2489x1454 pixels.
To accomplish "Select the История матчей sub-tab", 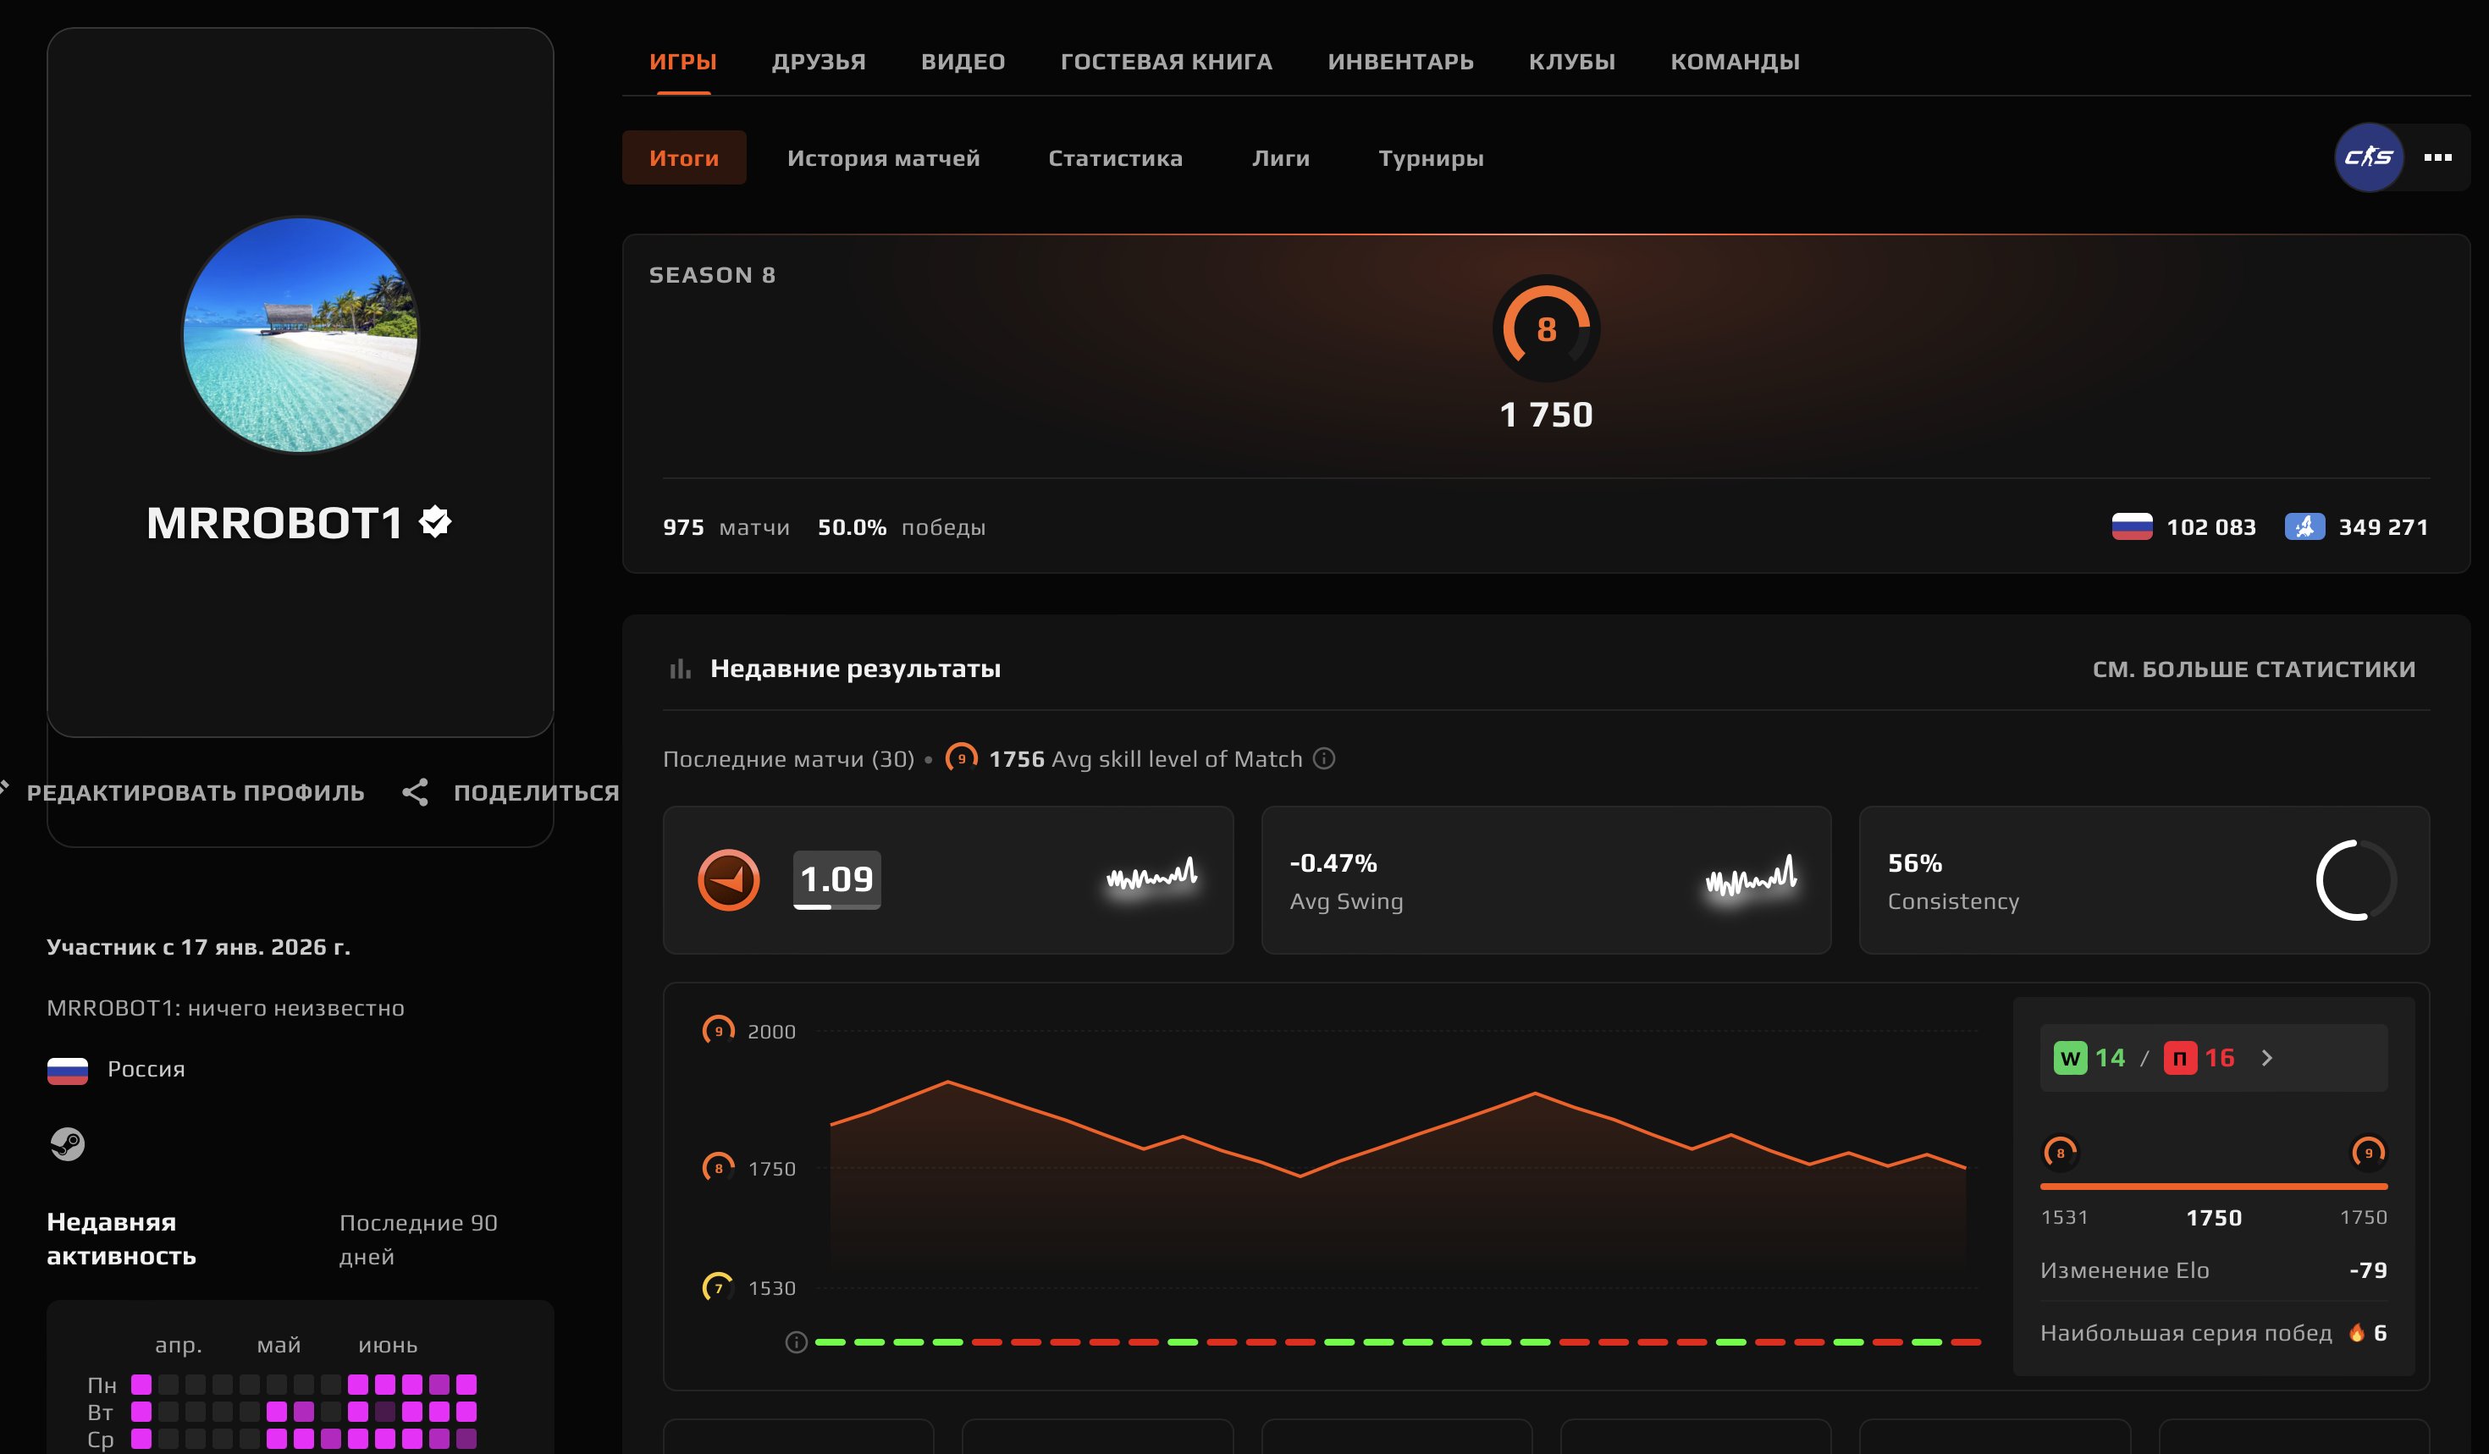I will click(883, 158).
